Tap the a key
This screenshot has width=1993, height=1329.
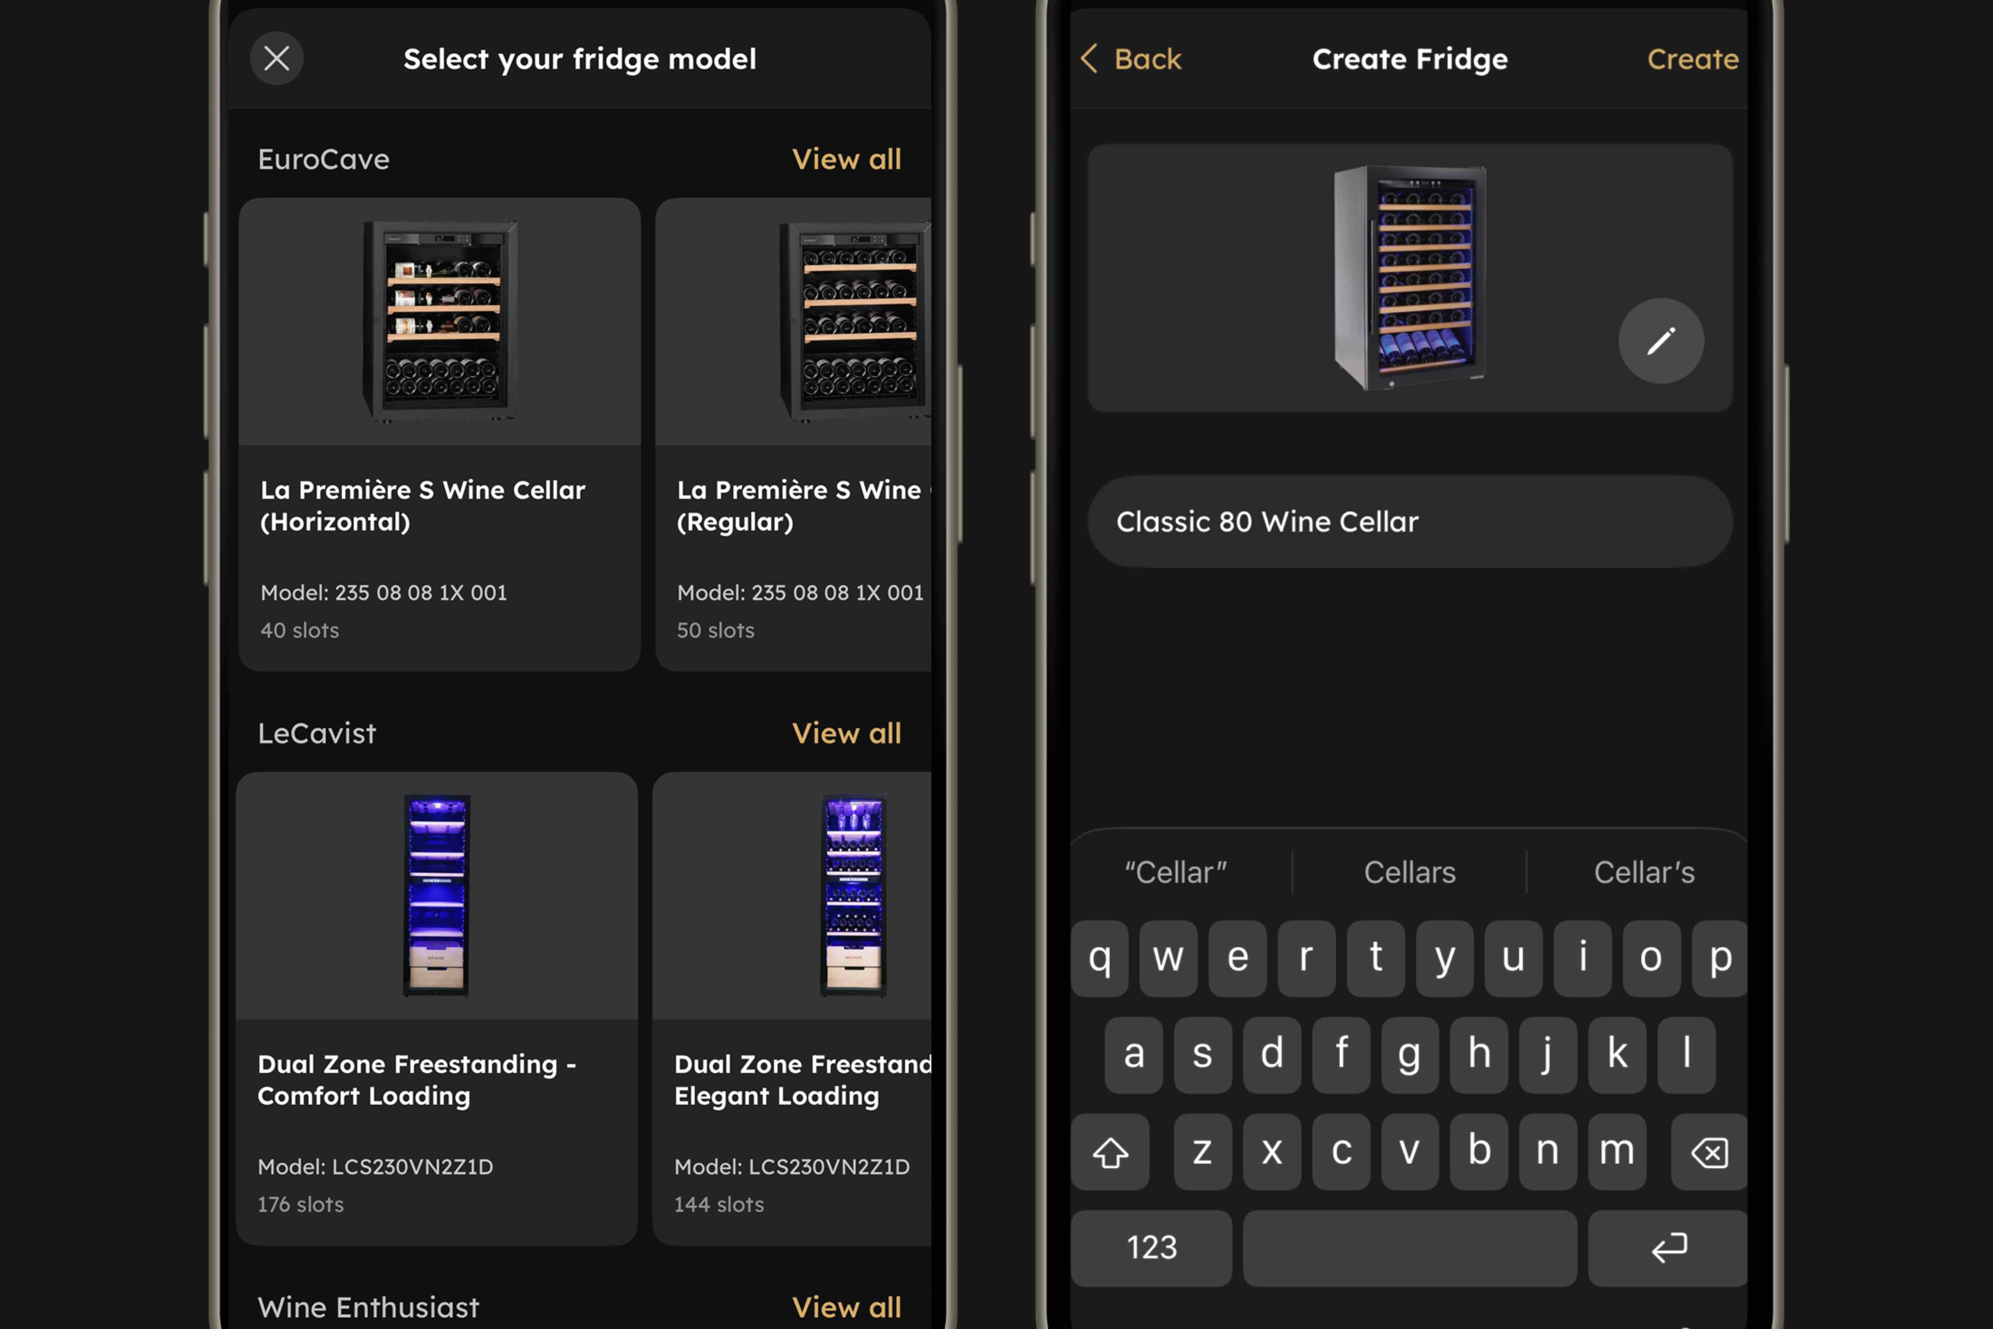point(1134,1055)
